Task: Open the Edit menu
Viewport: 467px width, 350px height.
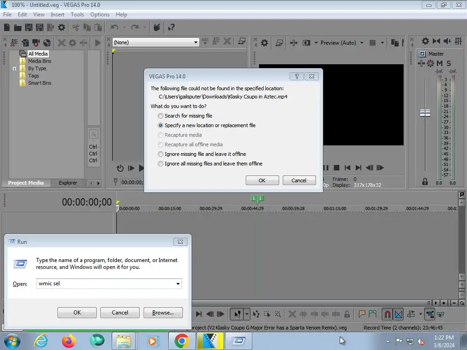Action: click(x=22, y=14)
